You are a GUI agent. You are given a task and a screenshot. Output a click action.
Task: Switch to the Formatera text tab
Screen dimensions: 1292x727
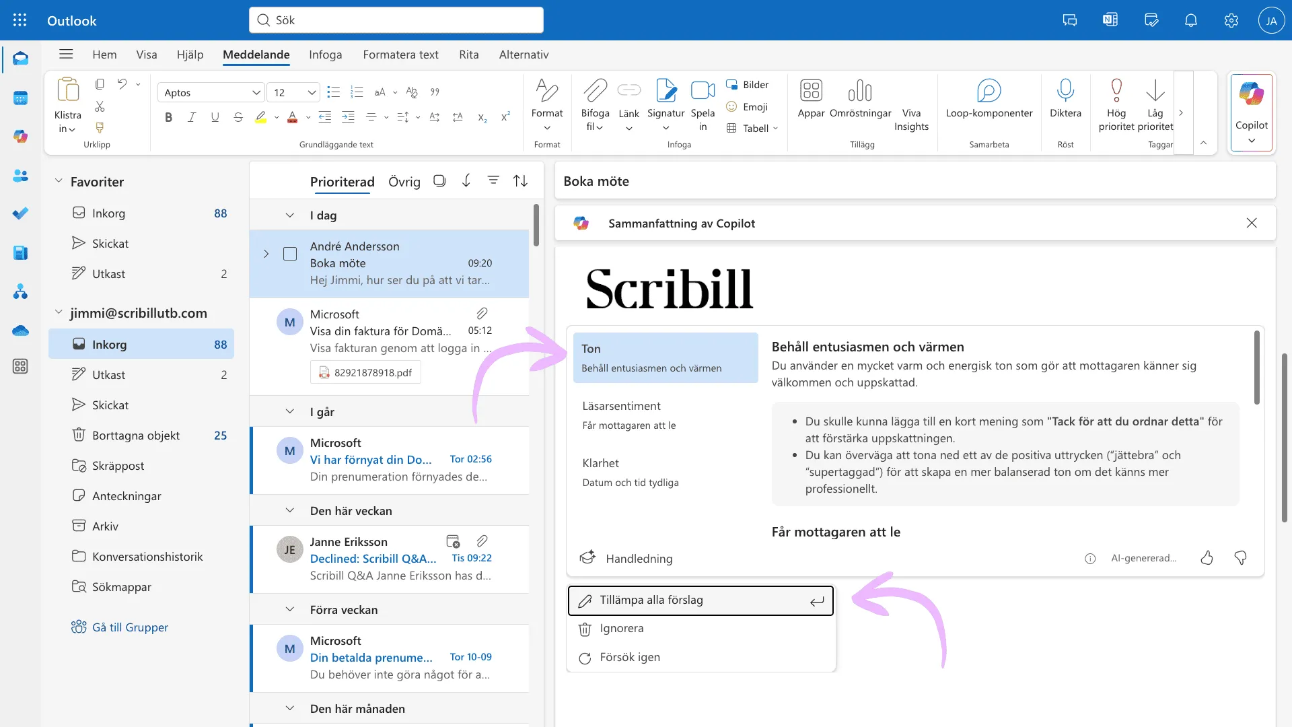coord(400,55)
